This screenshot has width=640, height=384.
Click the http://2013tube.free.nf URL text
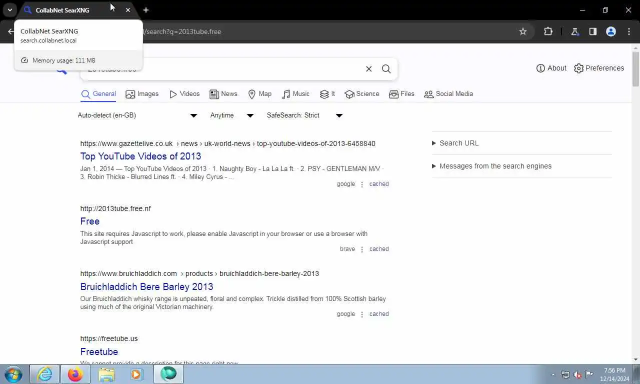point(115,208)
